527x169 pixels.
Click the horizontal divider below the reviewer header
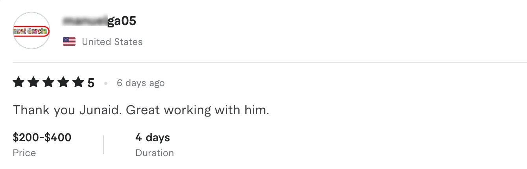point(270,62)
